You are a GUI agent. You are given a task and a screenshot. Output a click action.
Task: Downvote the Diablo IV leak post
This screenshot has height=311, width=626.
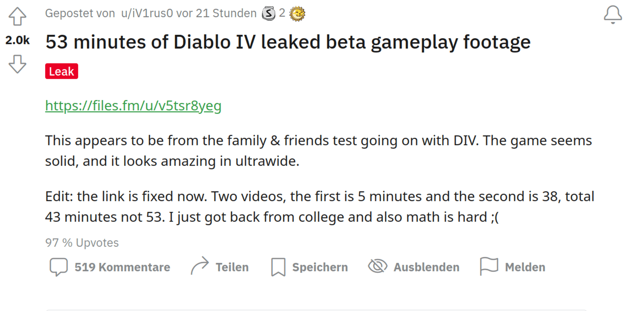click(x=17, y=64)
